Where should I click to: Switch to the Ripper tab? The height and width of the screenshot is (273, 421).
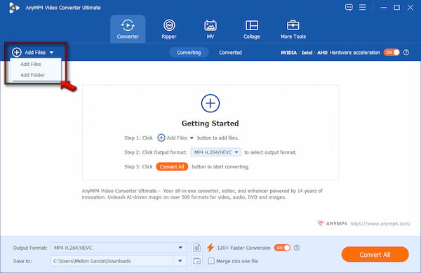pyautogui.click(x=169, y=29)
